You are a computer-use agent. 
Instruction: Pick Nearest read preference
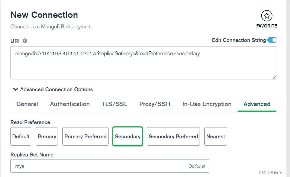(216, 137)
